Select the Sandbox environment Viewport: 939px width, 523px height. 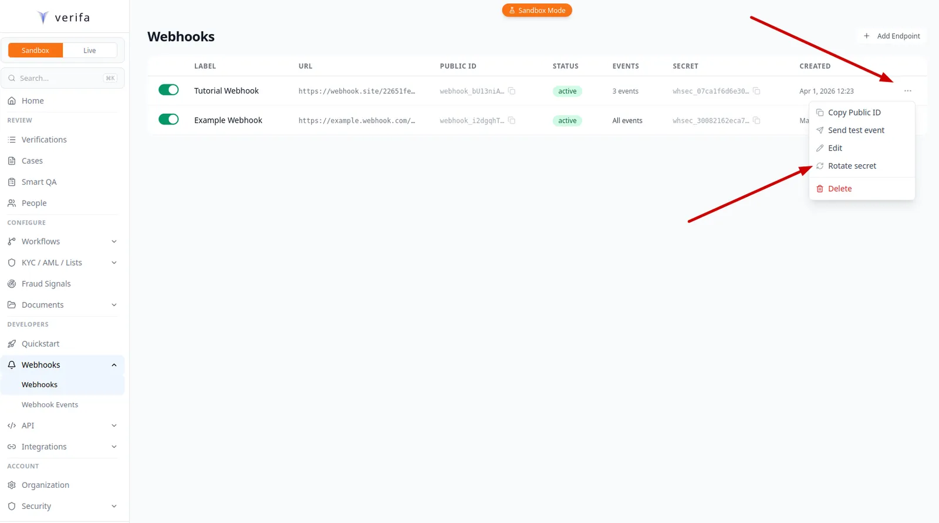(x=35, y=50)
